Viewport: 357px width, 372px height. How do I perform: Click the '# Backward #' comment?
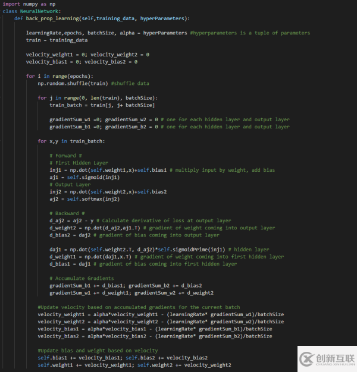pos(67,213)
